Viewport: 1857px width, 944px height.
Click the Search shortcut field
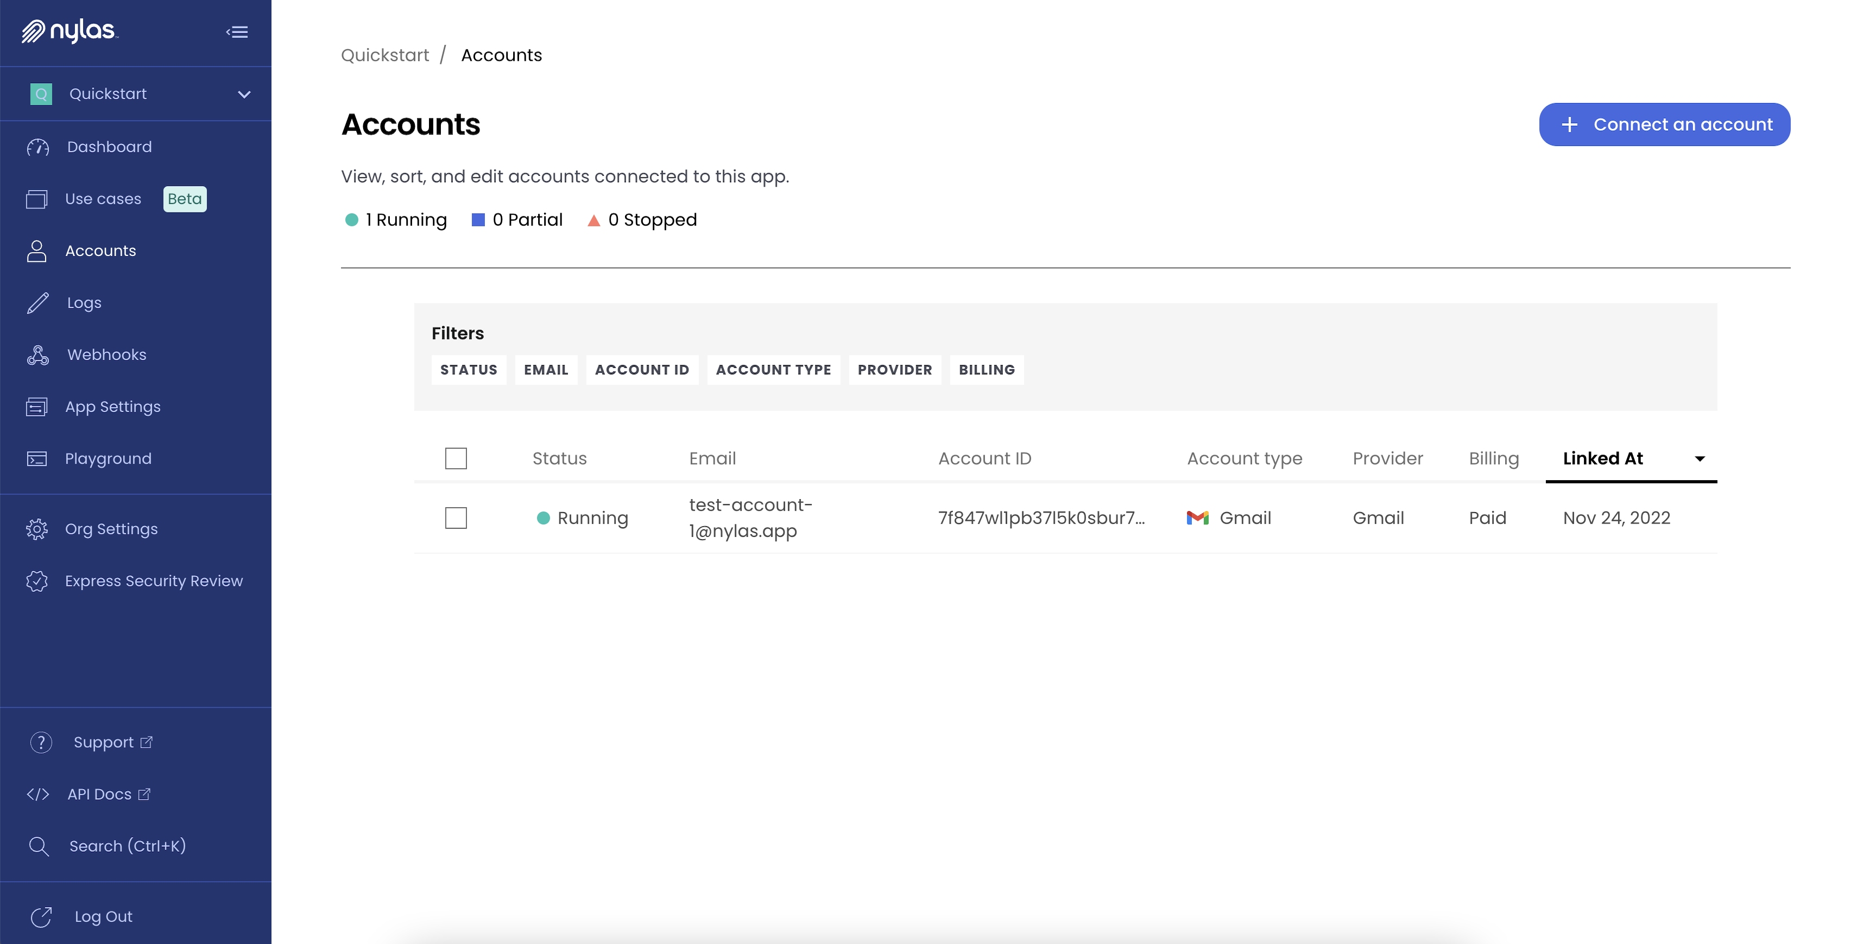127,845
